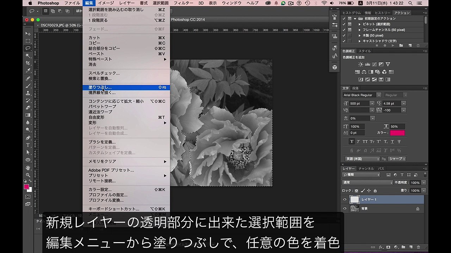Collapse the 初期設定のアクション action set

[356, 19]
